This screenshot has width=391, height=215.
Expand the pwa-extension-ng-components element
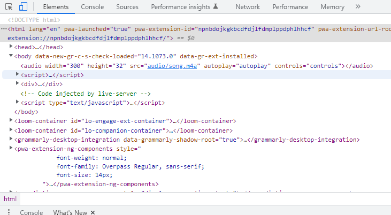pos(11,148)
